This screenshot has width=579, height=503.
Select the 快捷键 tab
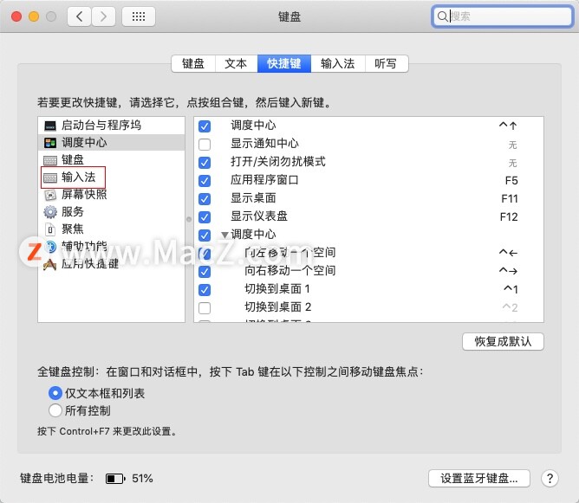tap(284, 63)
